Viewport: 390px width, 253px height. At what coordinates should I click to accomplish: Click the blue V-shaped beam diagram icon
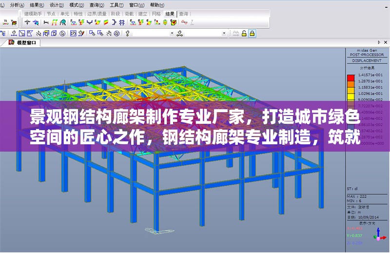(89, 22)
